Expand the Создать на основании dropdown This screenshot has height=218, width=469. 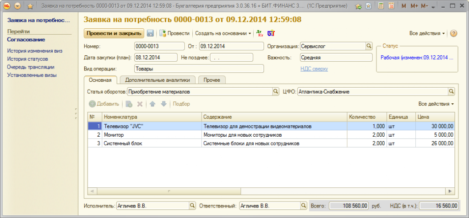[x=223, y=33]
